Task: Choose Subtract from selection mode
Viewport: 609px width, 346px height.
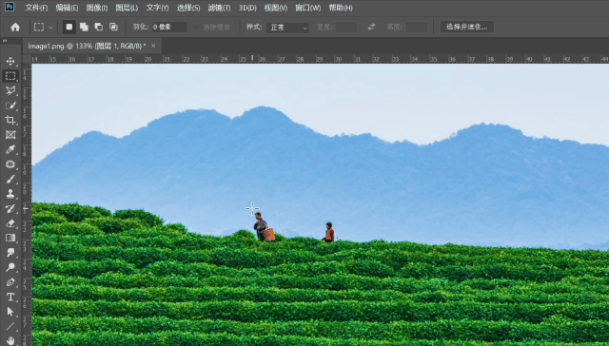Action: (x=99, y=28)
